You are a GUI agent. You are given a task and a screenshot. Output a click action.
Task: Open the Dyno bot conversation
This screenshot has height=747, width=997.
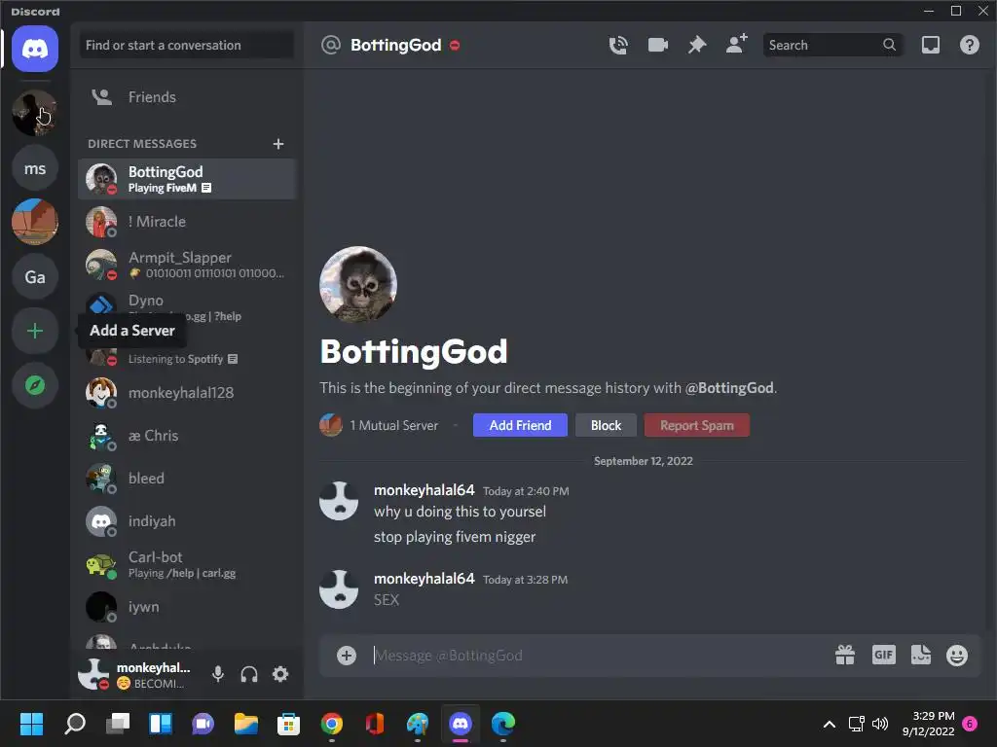point(187,307)
